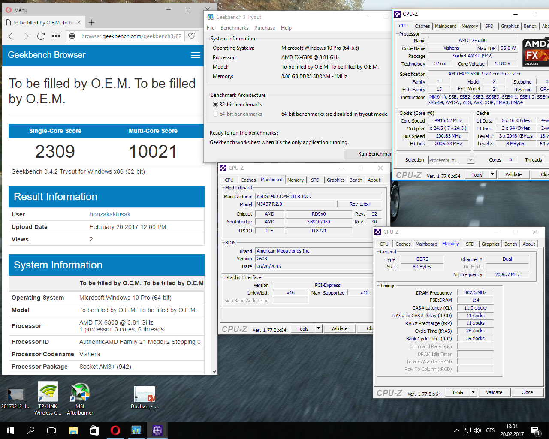The height and width of the screenshot is (439, 549).
Task: Open Processor selection dropdown in CPU-Z
Action: [451, 160]
